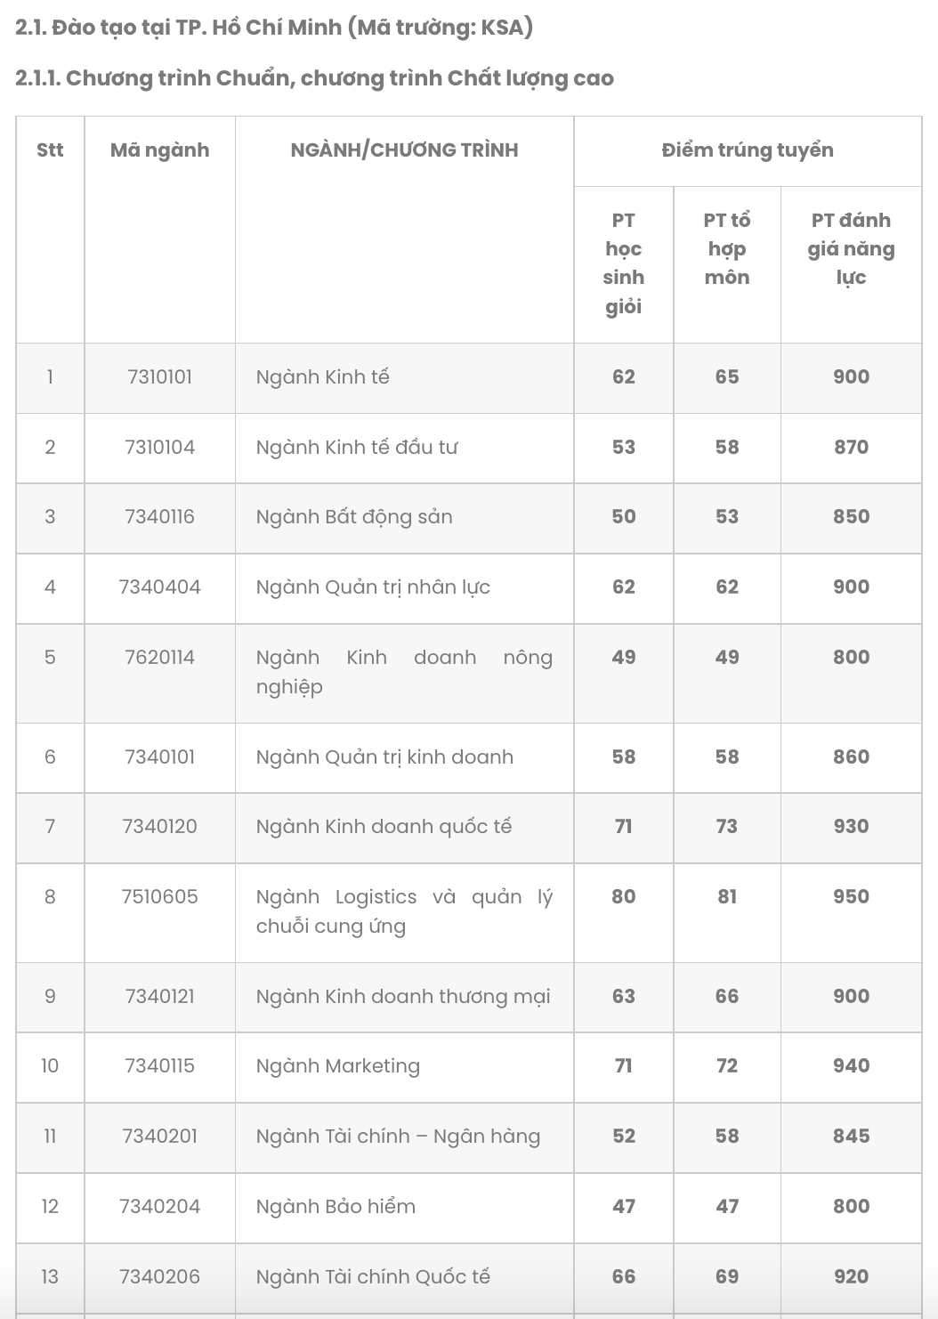Click the NGÀNH/CHƯƠNG TRÌNH column header
The image size is (938, 1319).
tap(404, 150)
